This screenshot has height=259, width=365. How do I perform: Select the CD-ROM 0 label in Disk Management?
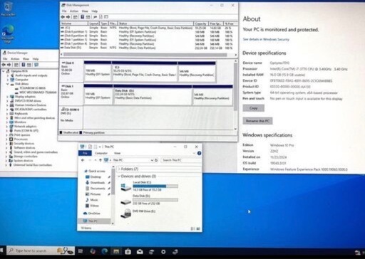click(71, 110)
